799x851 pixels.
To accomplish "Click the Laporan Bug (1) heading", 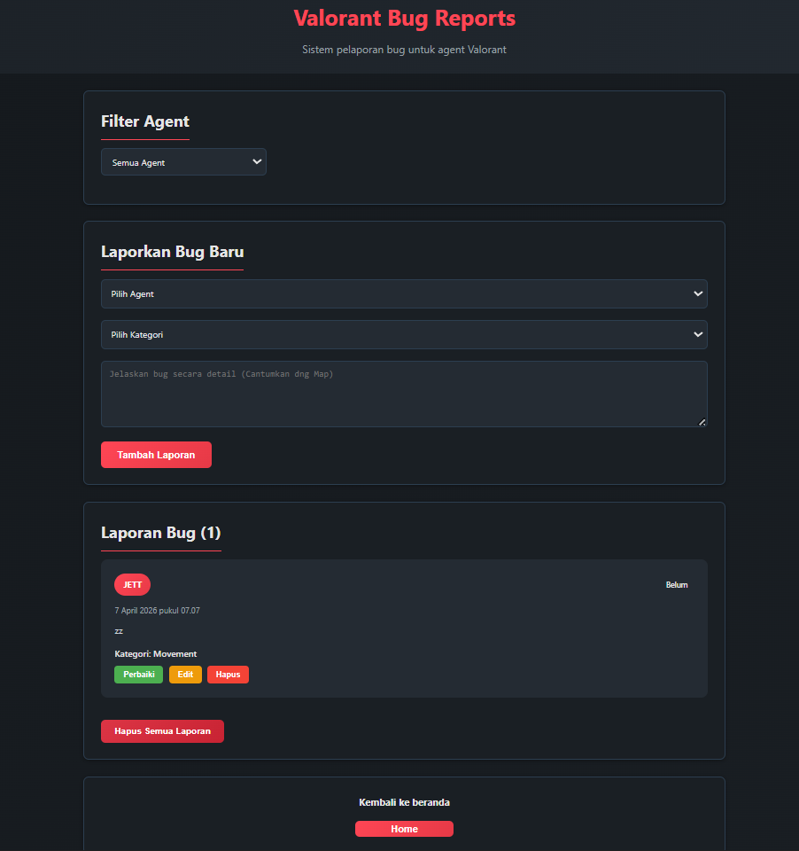I will pyautogui.click(x=161, y=533).
